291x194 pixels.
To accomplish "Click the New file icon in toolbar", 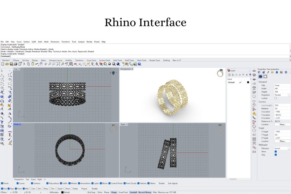I will (3, 64).
